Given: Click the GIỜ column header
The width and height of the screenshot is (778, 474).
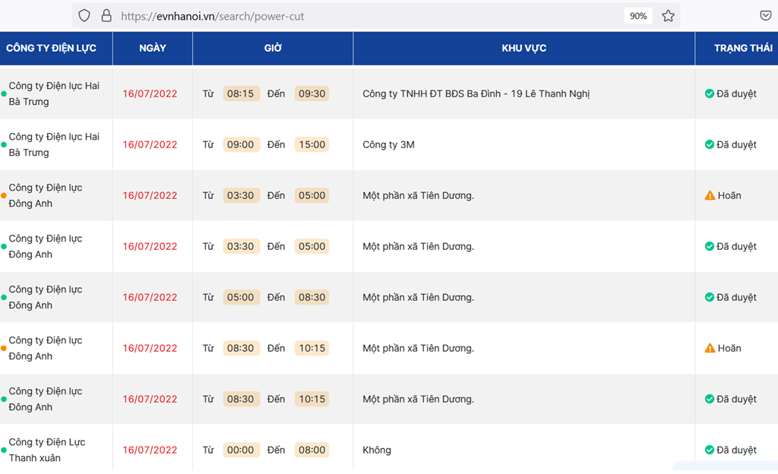Looking at the screenshot, I should click(273, 48).
